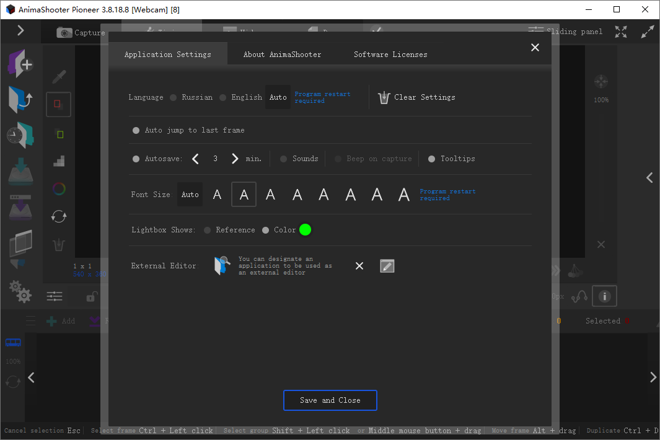Viewport: 660px width, 440px height.
Task: Click the timeline hamburger menu icon
Action: tap(31, 321)
